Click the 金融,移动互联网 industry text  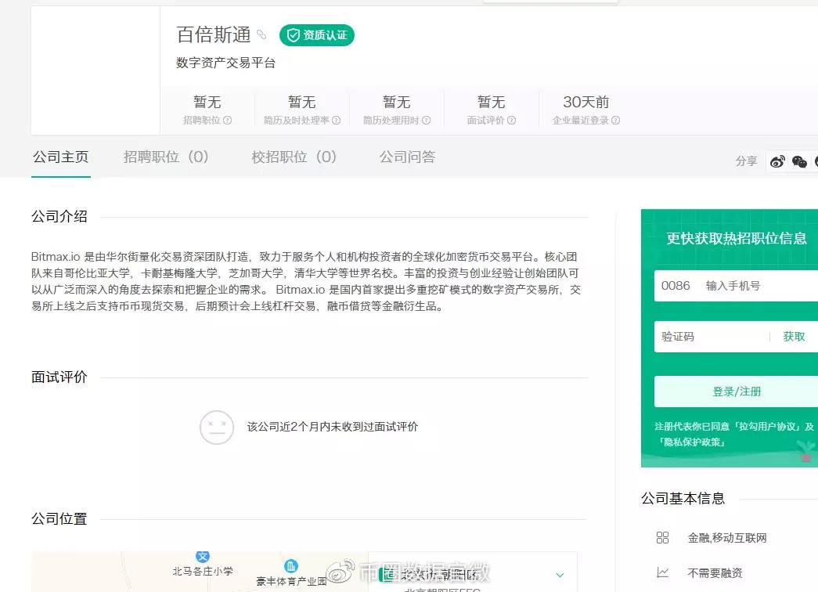pos(727,538)
